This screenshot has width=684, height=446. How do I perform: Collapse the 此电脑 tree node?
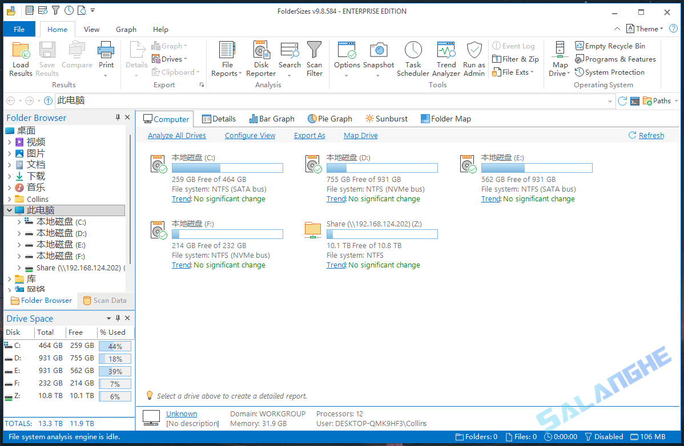[9, 210]
